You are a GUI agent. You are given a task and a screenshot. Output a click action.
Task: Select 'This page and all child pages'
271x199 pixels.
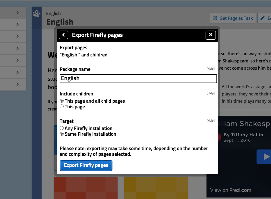point(61,101)
